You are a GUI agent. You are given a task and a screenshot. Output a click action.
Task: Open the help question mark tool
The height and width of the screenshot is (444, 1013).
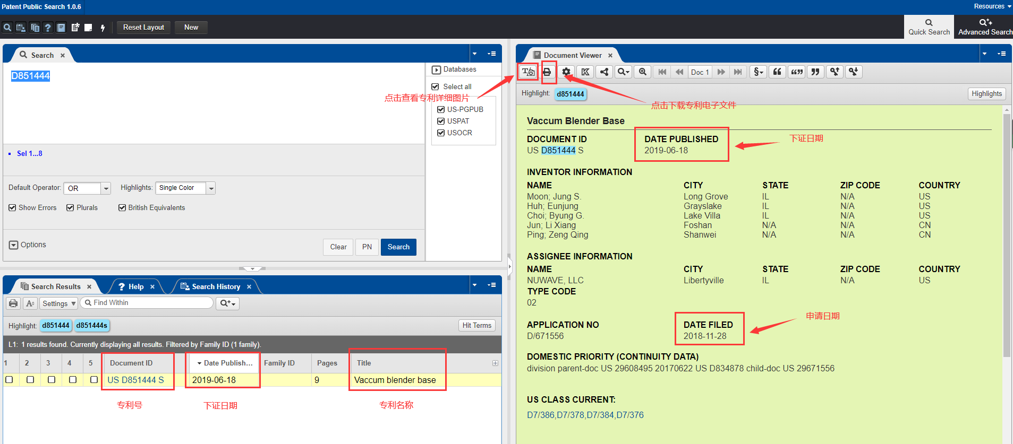48,28
